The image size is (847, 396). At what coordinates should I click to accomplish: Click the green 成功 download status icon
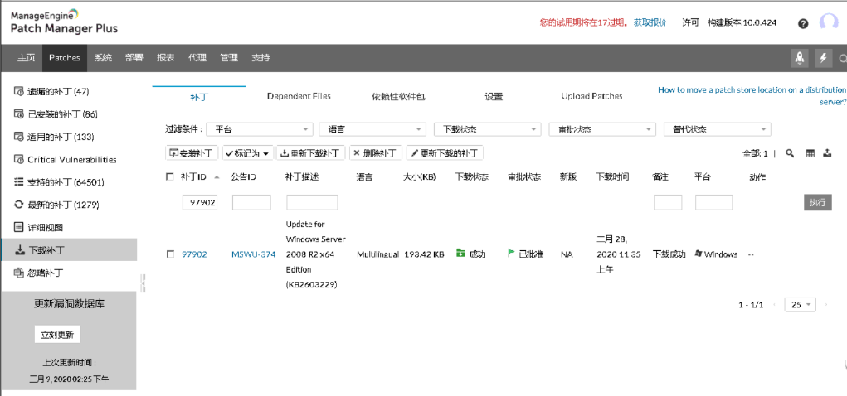click(x=460, y=253)
